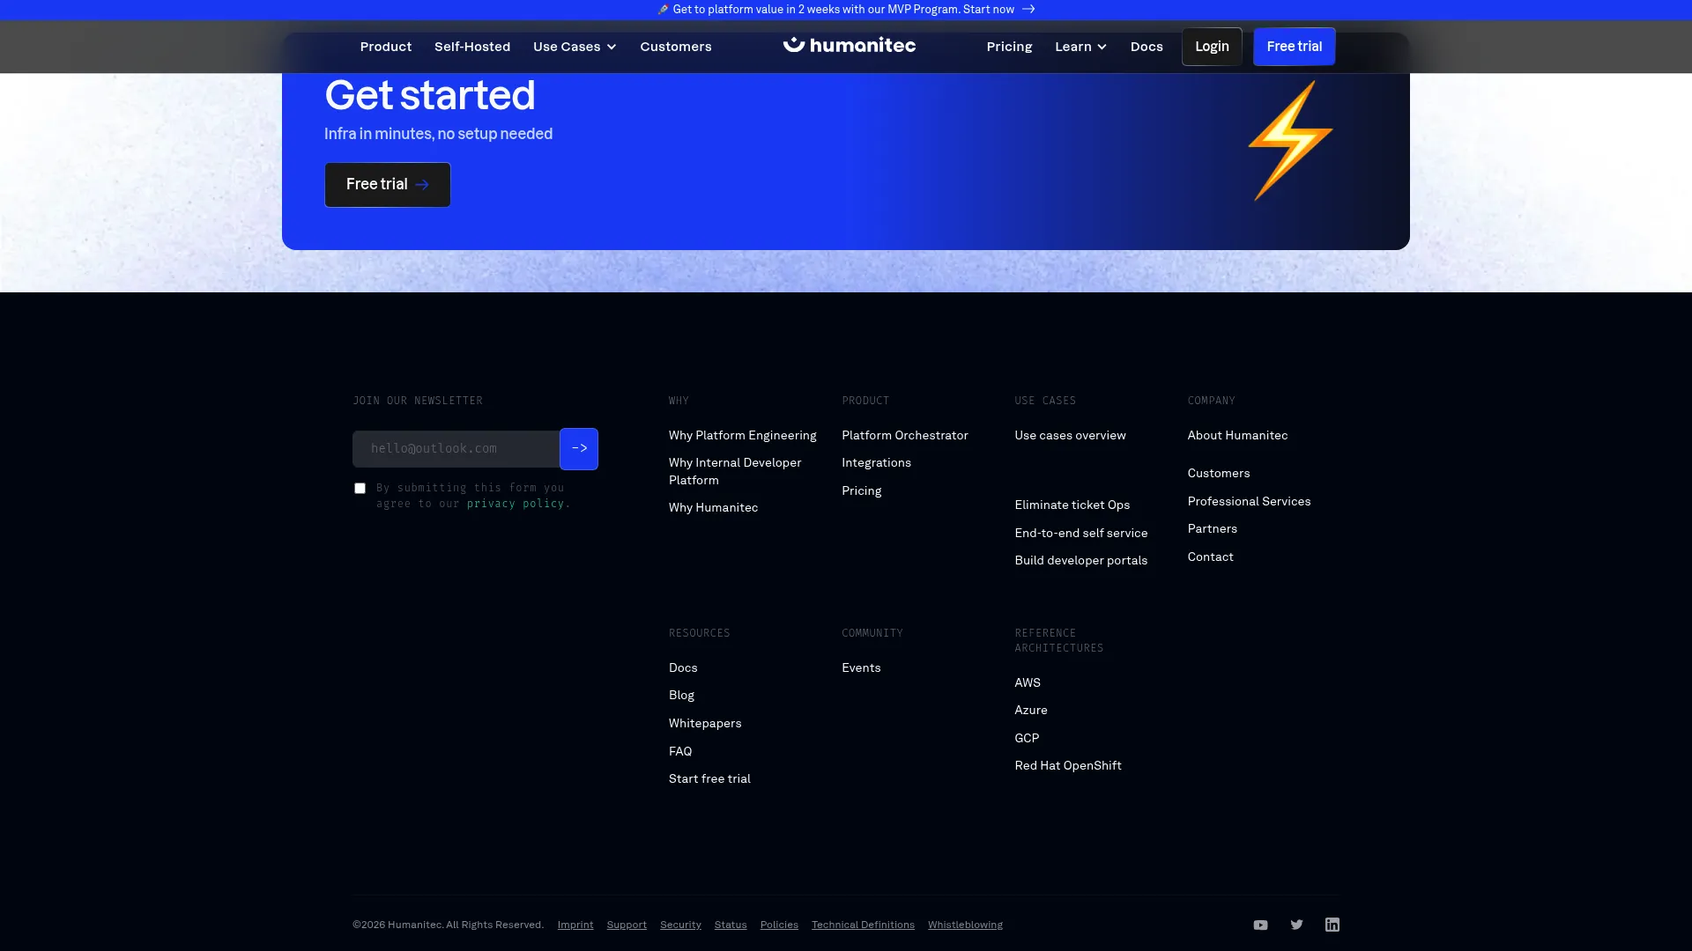Open Integrations footer link
This screenshot has width=1692, height=951.
tap(876, 463)
